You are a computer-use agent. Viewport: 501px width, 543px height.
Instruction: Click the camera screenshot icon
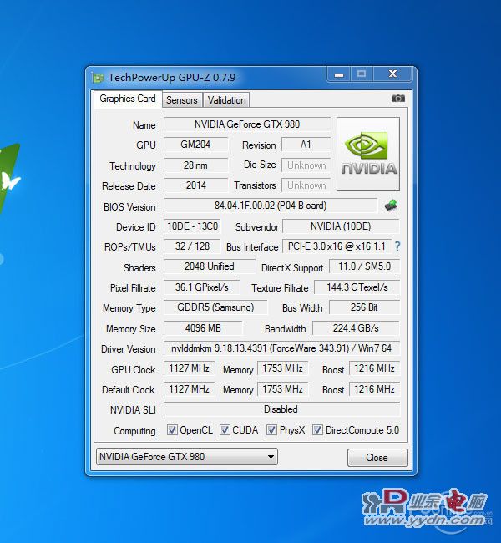(x=398, y=99)
